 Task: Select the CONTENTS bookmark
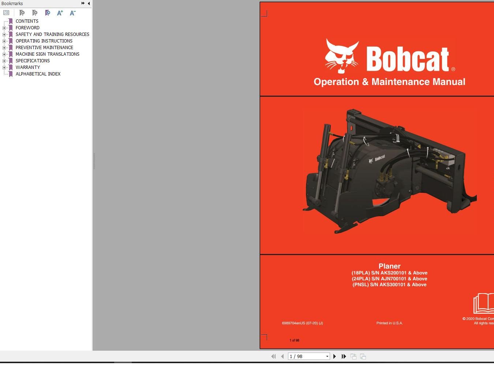[27, 21]
